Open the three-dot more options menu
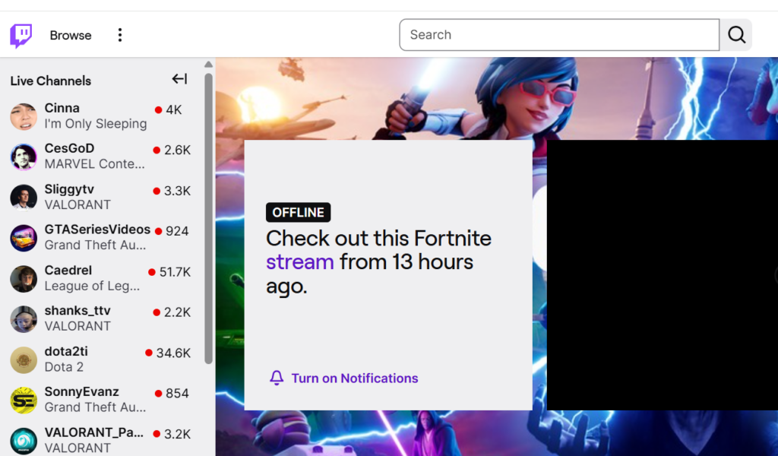This screenshot has height=456, width=778. pos(119,35)
